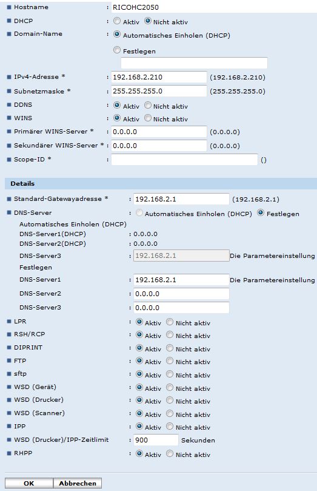Image resolution: width=317 pixels, height=491 pixels.
Task: Set sftp to Aktiv
Action: (x=139, y=374)
